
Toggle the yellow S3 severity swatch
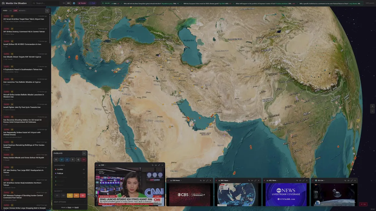(70, 195)
